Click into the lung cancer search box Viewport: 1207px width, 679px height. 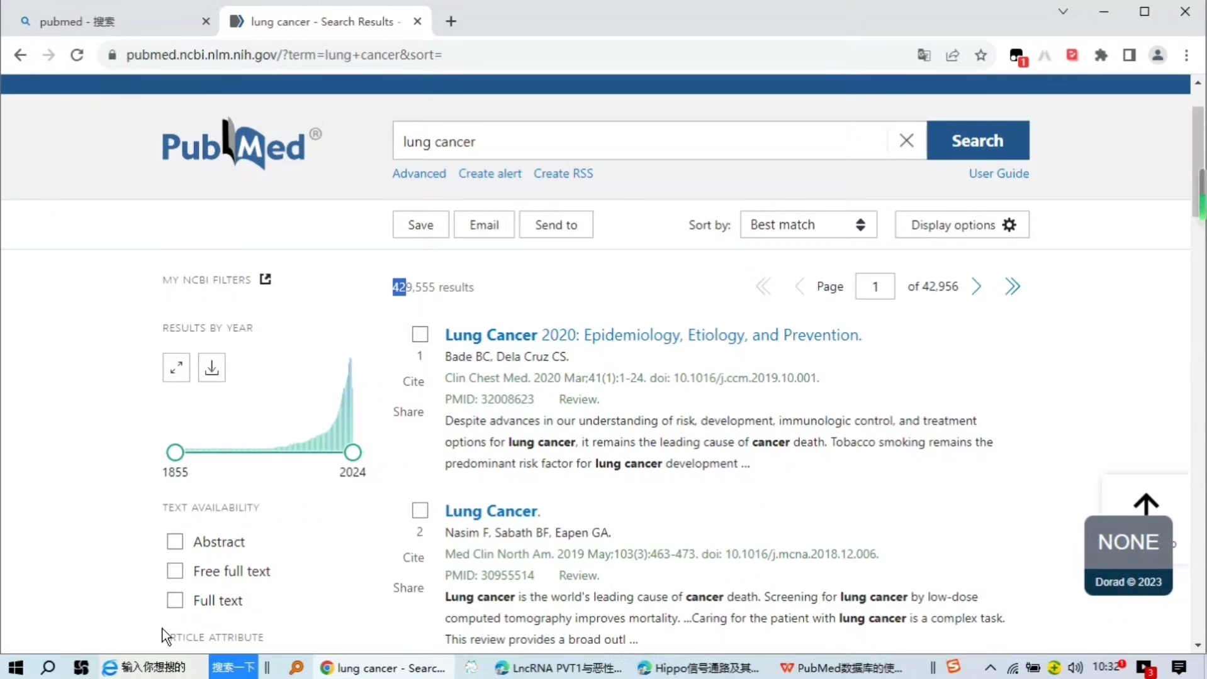pyautogui.click(x=641, y=140)
